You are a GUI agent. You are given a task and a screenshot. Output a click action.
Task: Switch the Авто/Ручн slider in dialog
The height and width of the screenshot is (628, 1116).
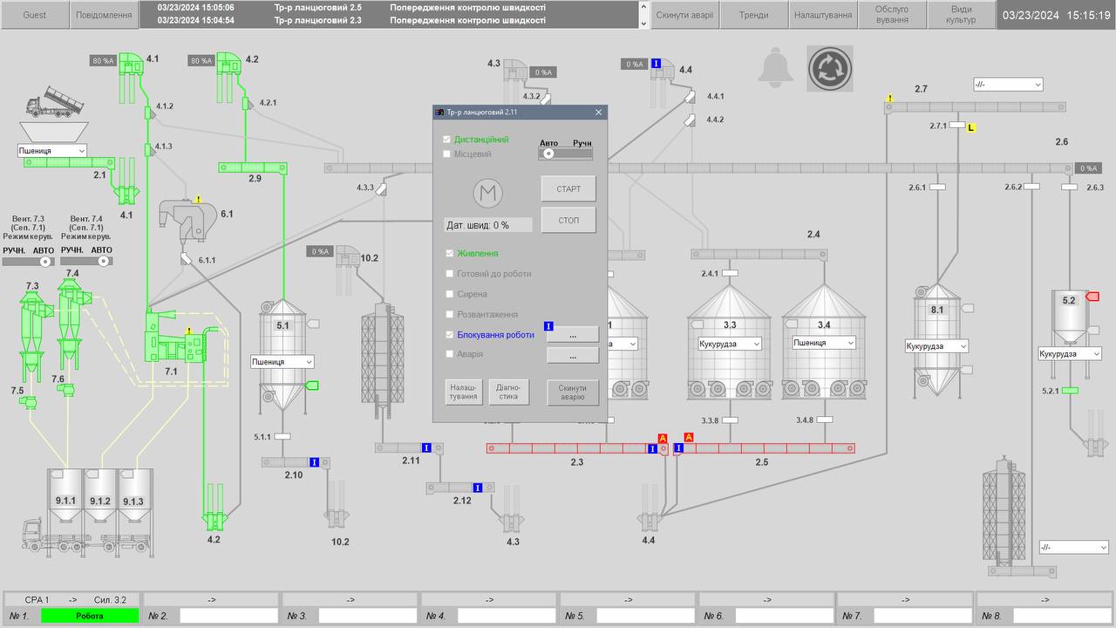click(565, 154)
